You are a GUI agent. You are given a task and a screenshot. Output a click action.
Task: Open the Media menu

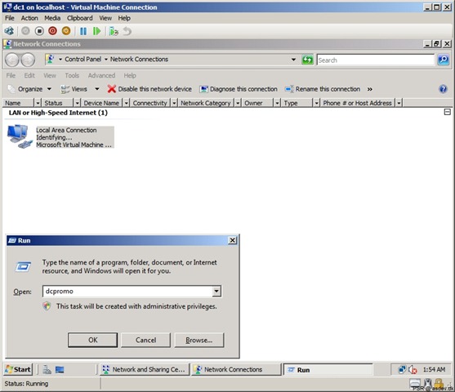52,18
